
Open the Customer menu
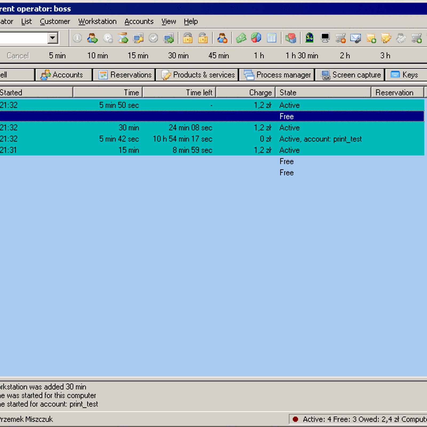pyautogui.click(x=55, y=21)
